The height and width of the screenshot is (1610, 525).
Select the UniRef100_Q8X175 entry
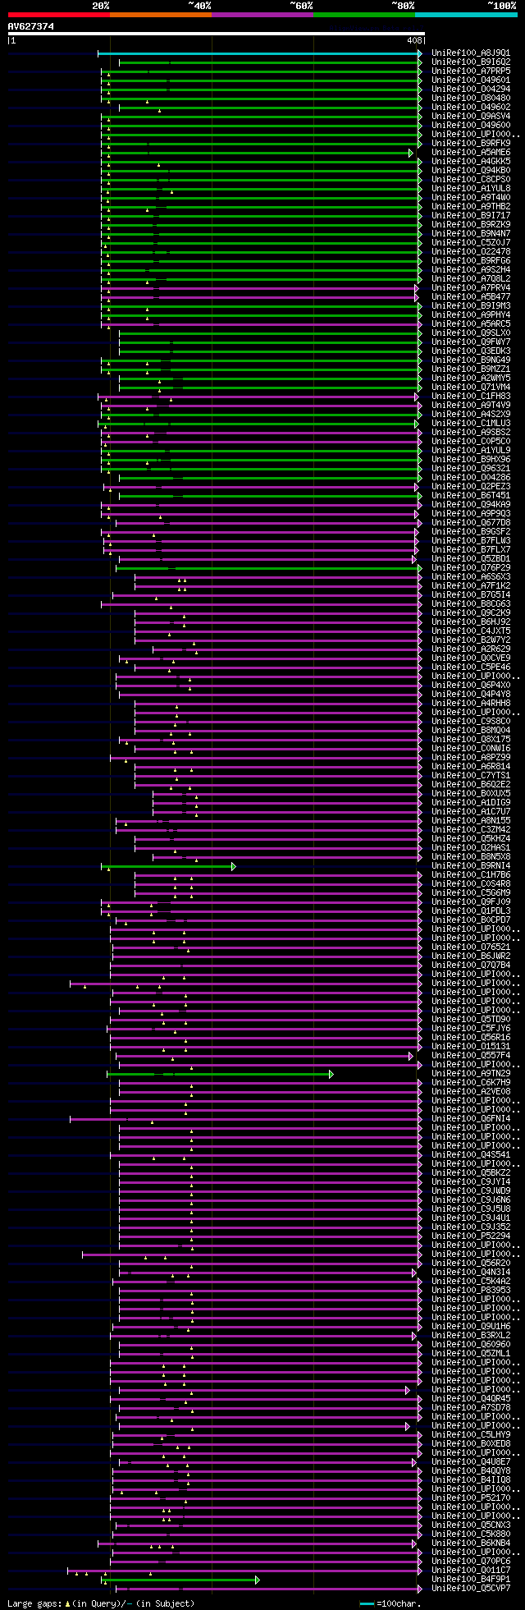pos(471,740)
